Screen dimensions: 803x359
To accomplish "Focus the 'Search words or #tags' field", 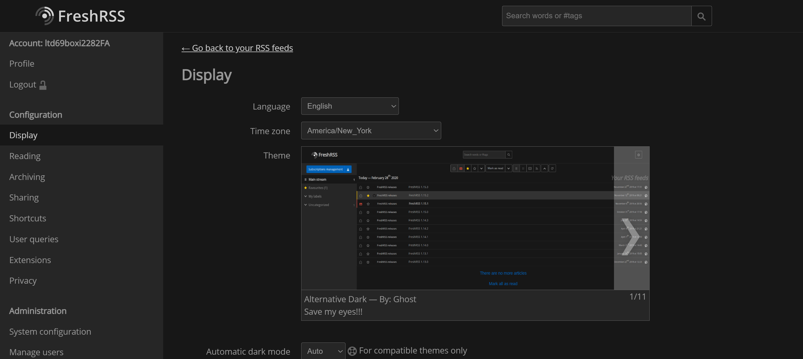I will (x=597, y=16).
